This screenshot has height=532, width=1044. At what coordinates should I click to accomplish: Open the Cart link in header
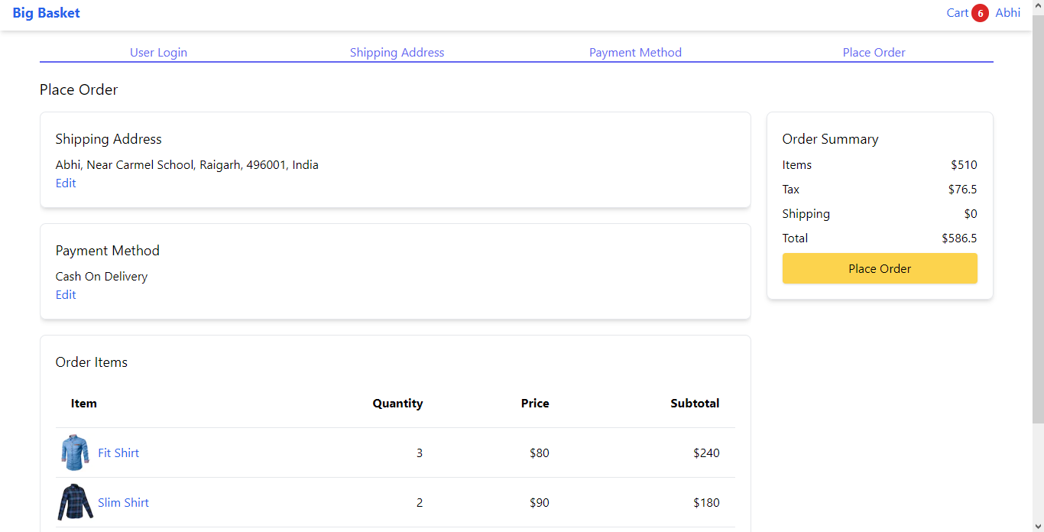[x=957, y=13]
